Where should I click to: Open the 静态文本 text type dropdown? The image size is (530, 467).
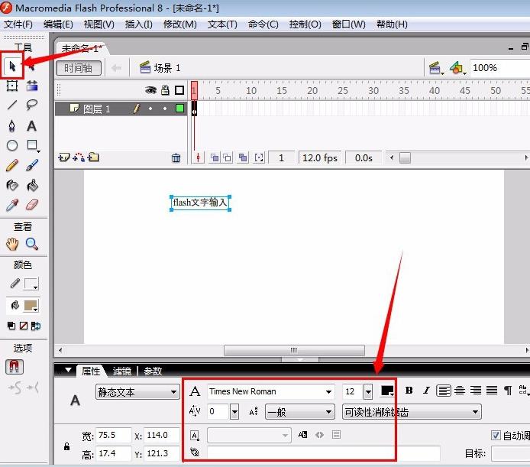click(x=137, y=392)
